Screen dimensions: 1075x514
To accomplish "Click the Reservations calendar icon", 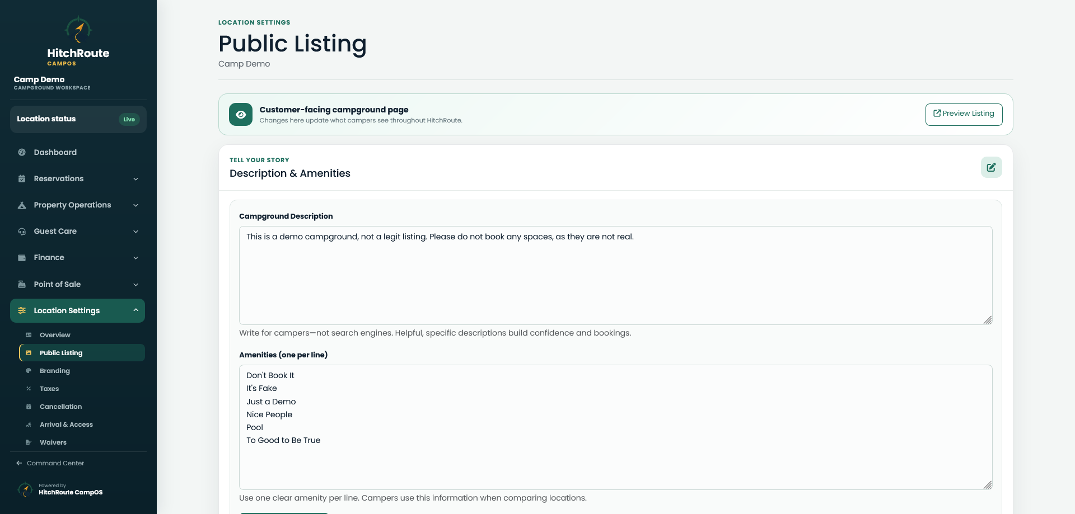I will (x=22, y=179).
